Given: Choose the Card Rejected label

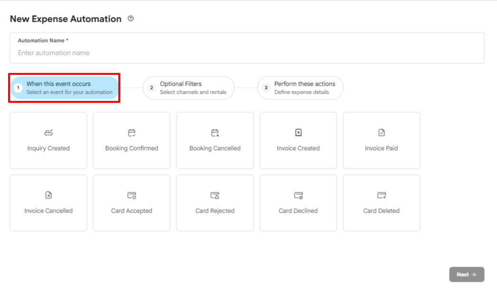Looking at the screenshot, I should (x=215, y=211).
